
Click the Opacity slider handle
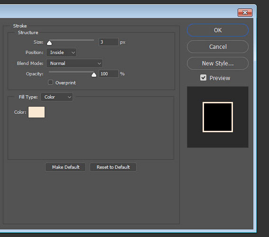(x=94, y=74)
